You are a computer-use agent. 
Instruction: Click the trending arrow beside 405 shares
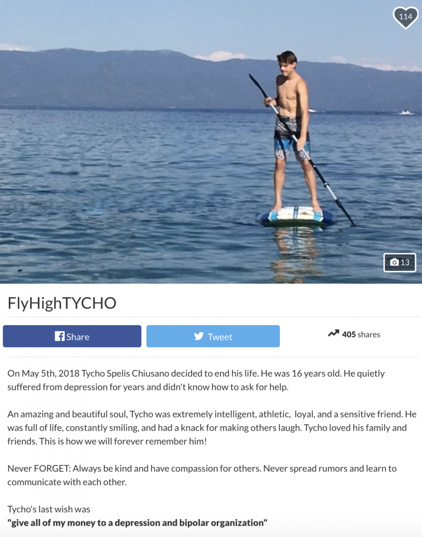coord(334,333)
